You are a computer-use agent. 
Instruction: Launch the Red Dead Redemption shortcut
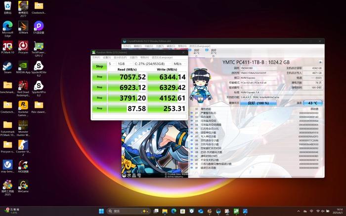(x=23, y=88)
